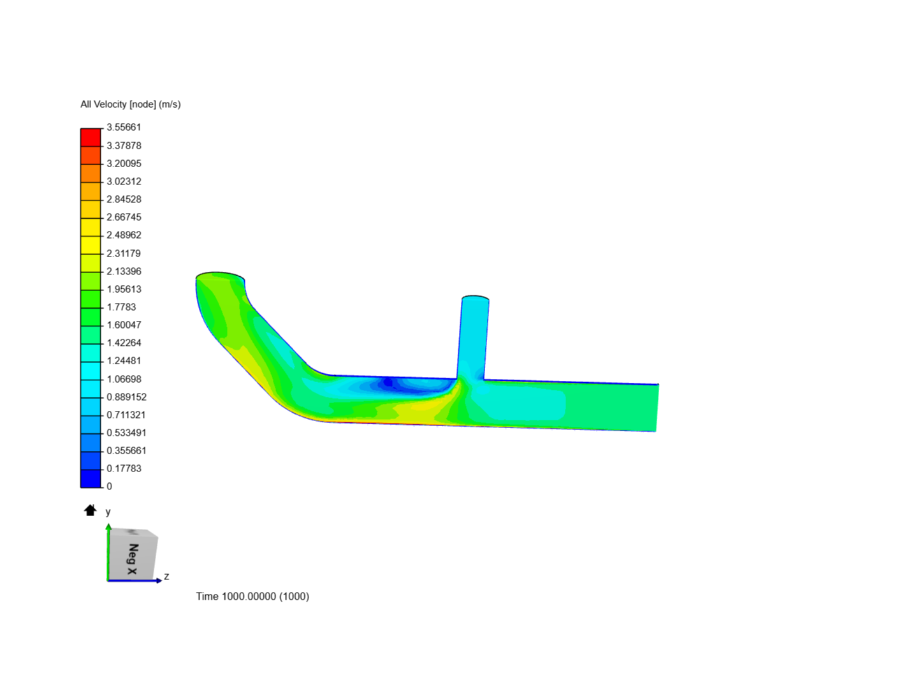This screenshot has height=689, width=918.
Task: Click the legend value 3.02312
Action: 124,181
